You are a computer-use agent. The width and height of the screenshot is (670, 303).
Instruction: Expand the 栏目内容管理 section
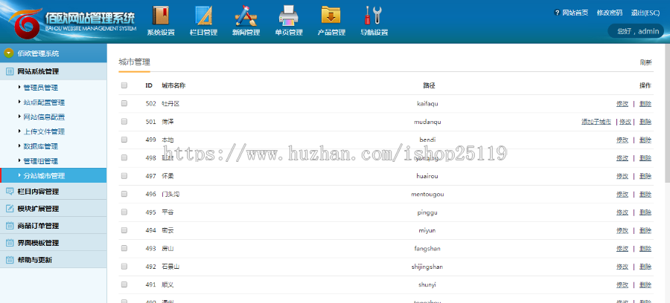[54, 192]
